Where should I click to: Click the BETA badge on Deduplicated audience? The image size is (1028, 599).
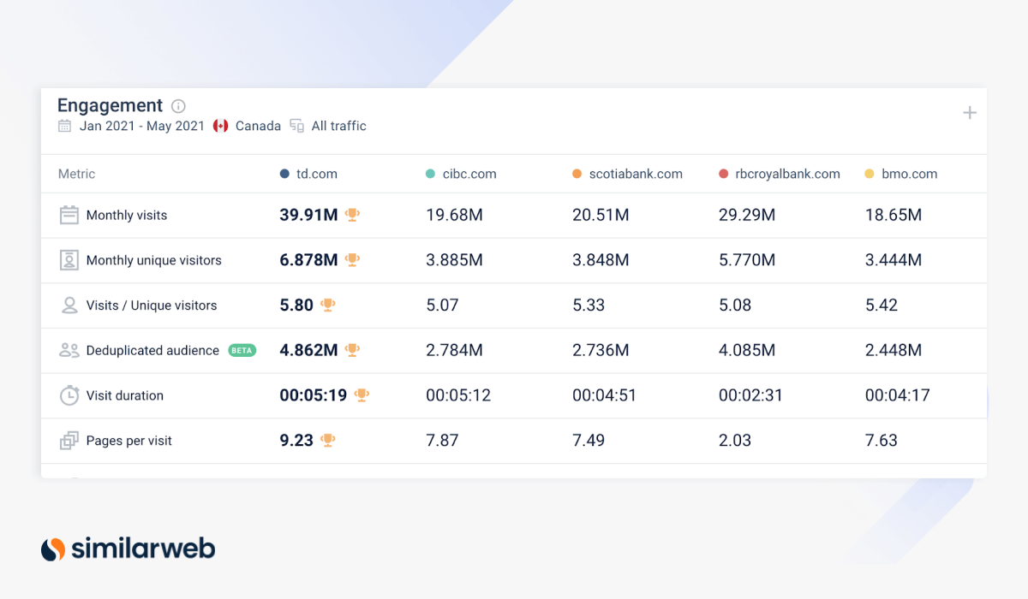[242, 350]
